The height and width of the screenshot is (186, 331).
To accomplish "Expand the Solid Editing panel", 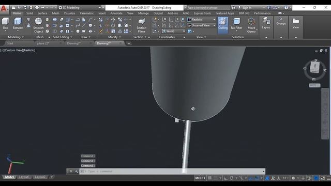I will tap(62, 37).
